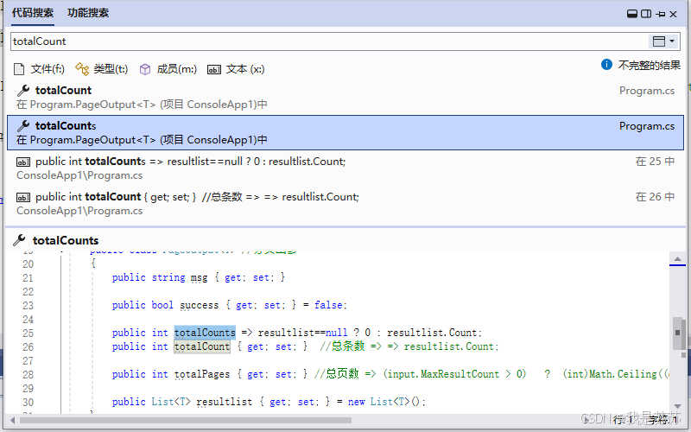Toggle the split panel layout icon

646,14
